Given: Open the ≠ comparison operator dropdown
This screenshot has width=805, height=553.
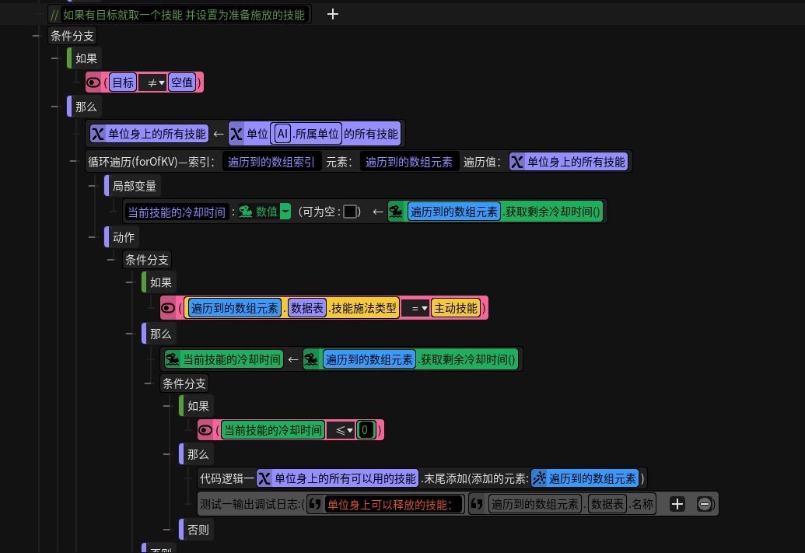Looking at the screenshot, I should coord(153,82).
